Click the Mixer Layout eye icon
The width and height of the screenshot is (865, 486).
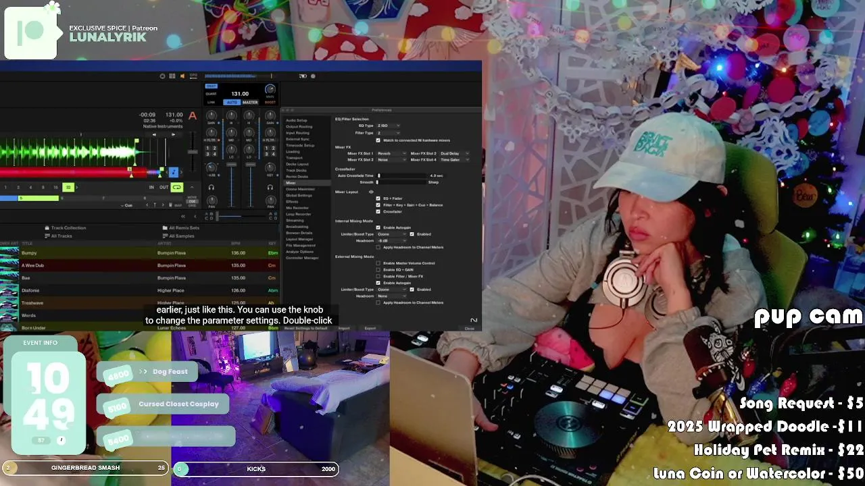371,192
